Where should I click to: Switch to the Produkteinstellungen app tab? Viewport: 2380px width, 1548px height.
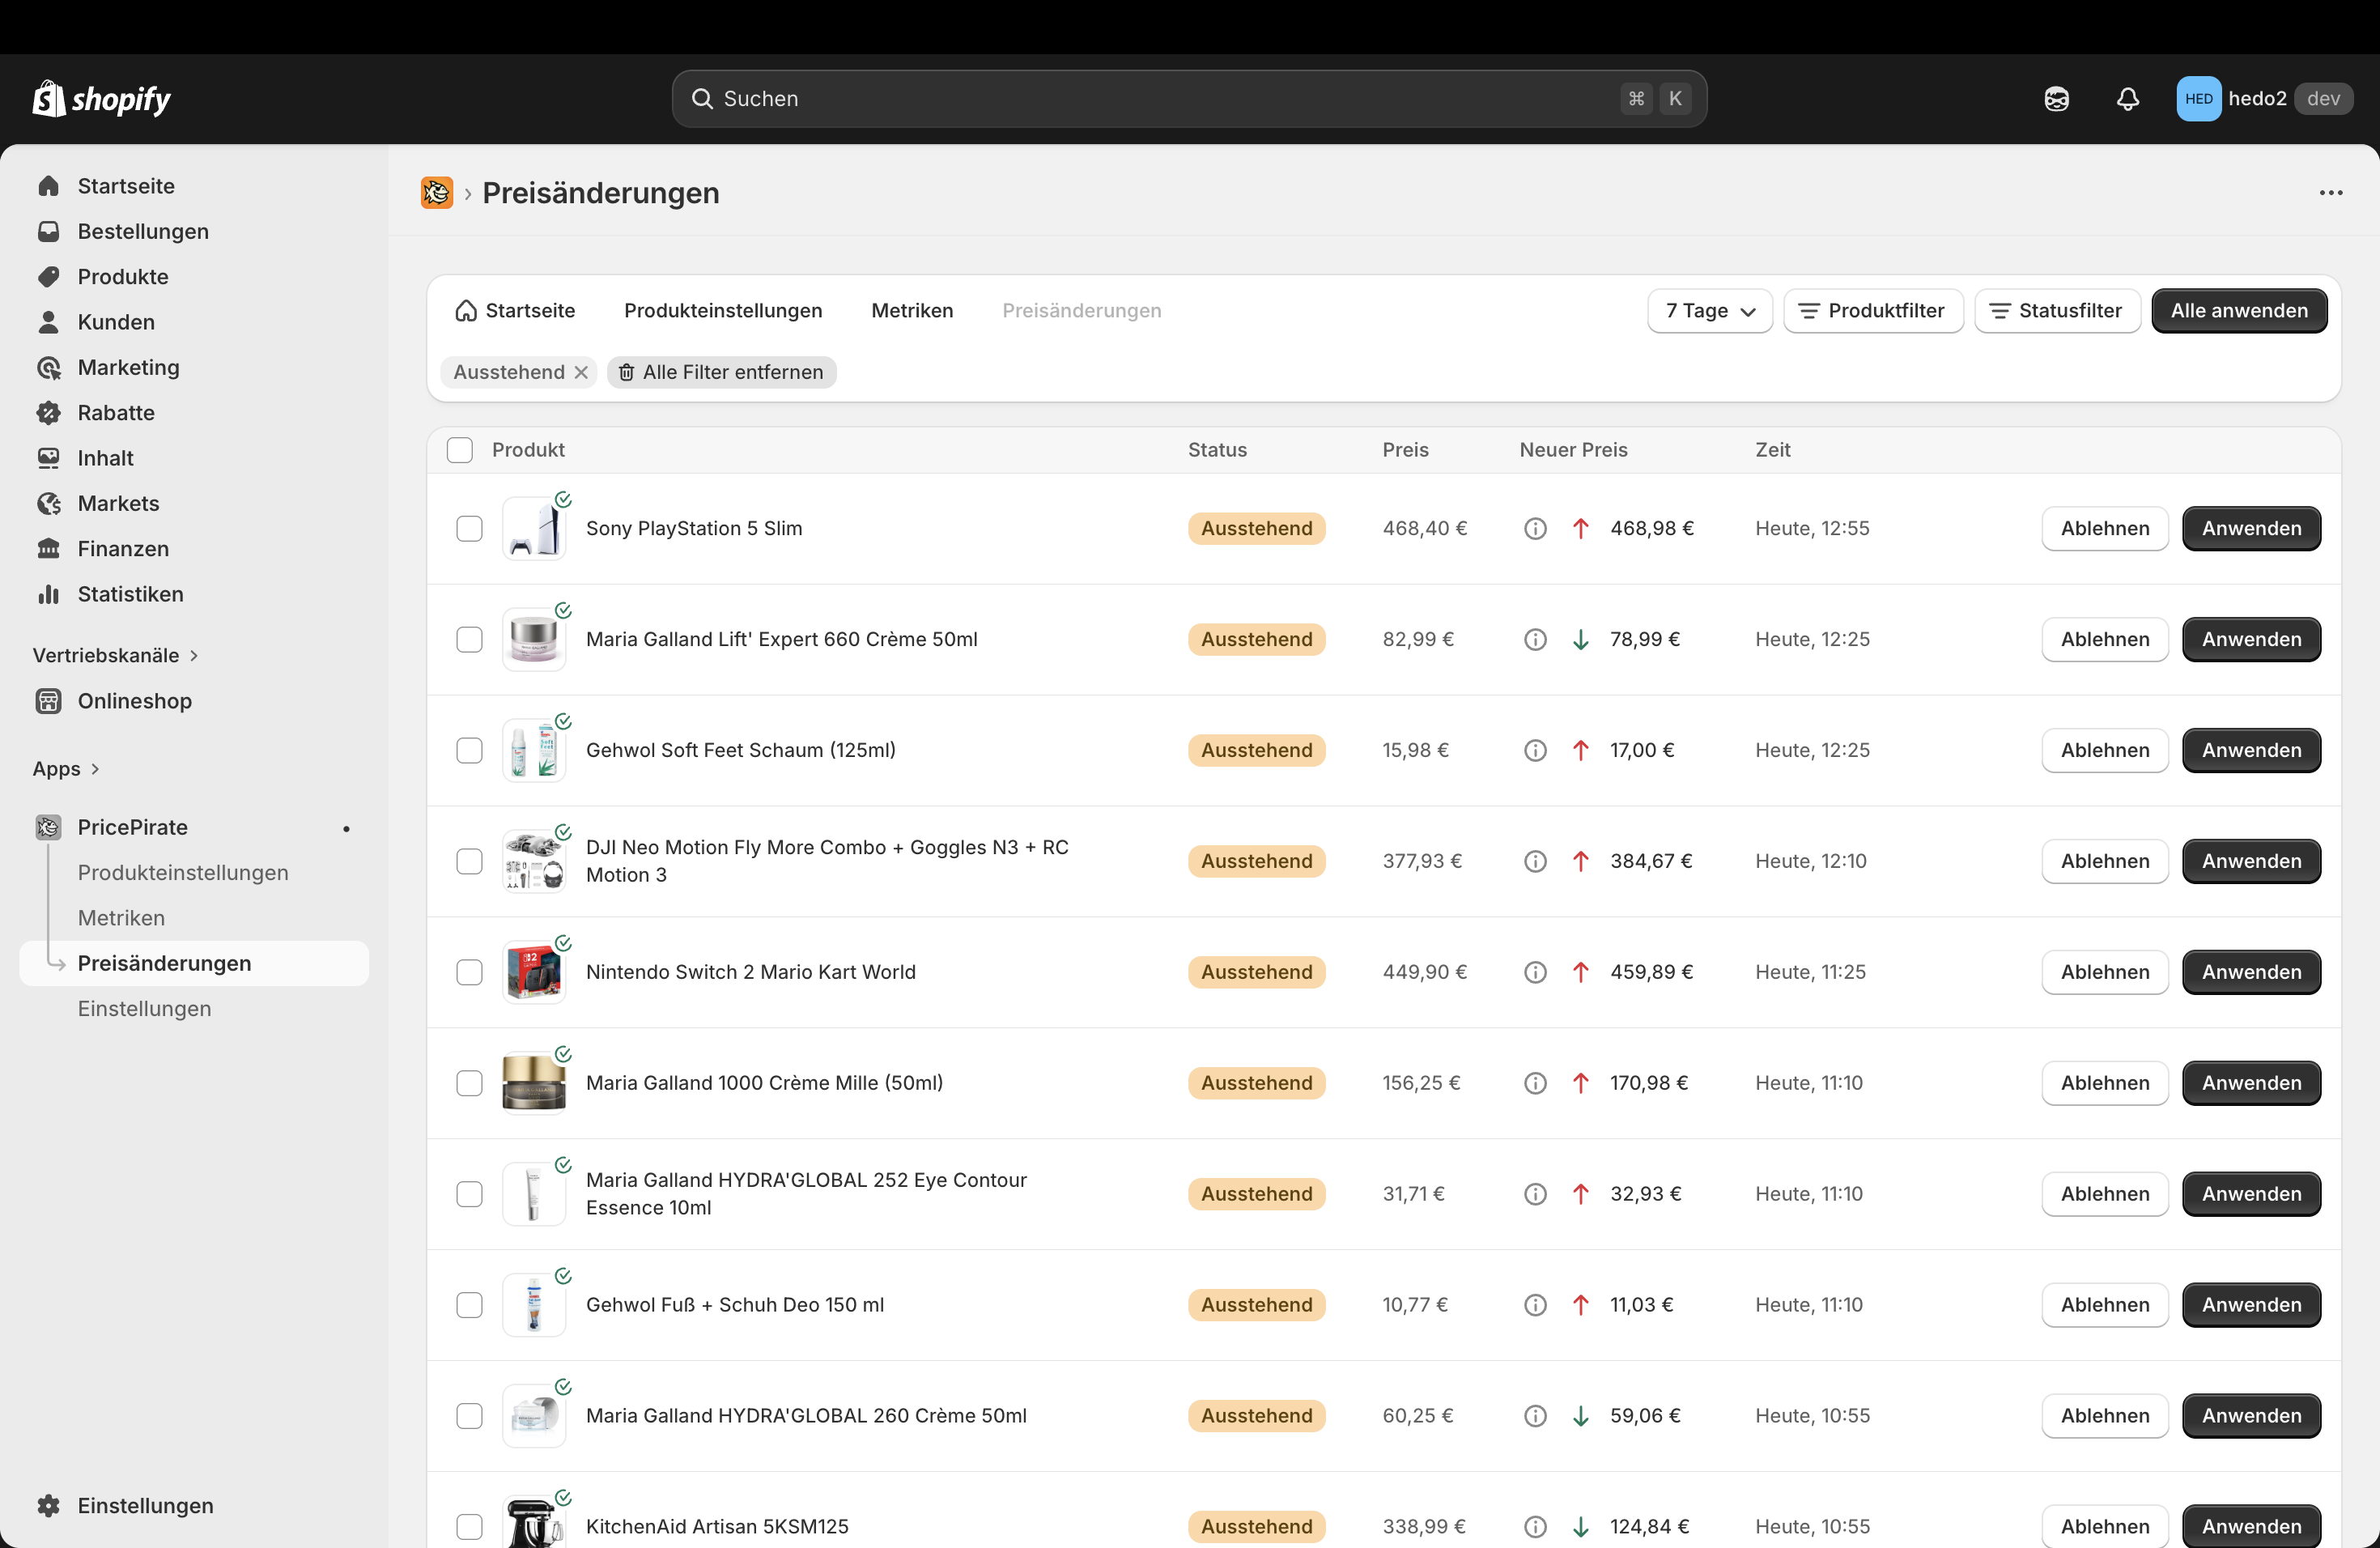tap(723, 311)
